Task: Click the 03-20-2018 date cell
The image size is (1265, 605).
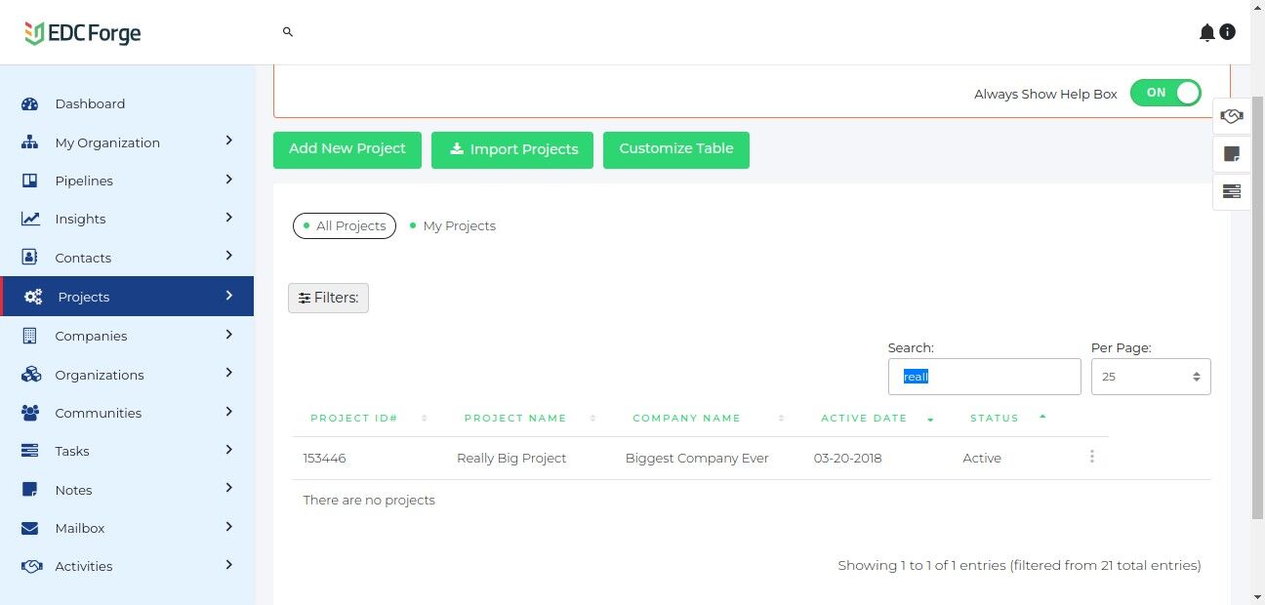Action: coord(847,458)
